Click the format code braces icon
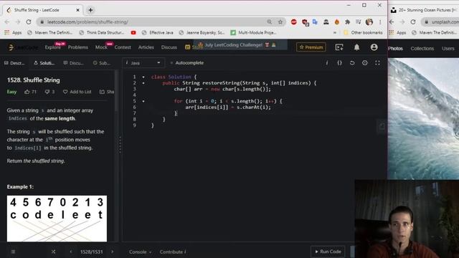This screenshot has height=258, width=459. click(339, 63)
